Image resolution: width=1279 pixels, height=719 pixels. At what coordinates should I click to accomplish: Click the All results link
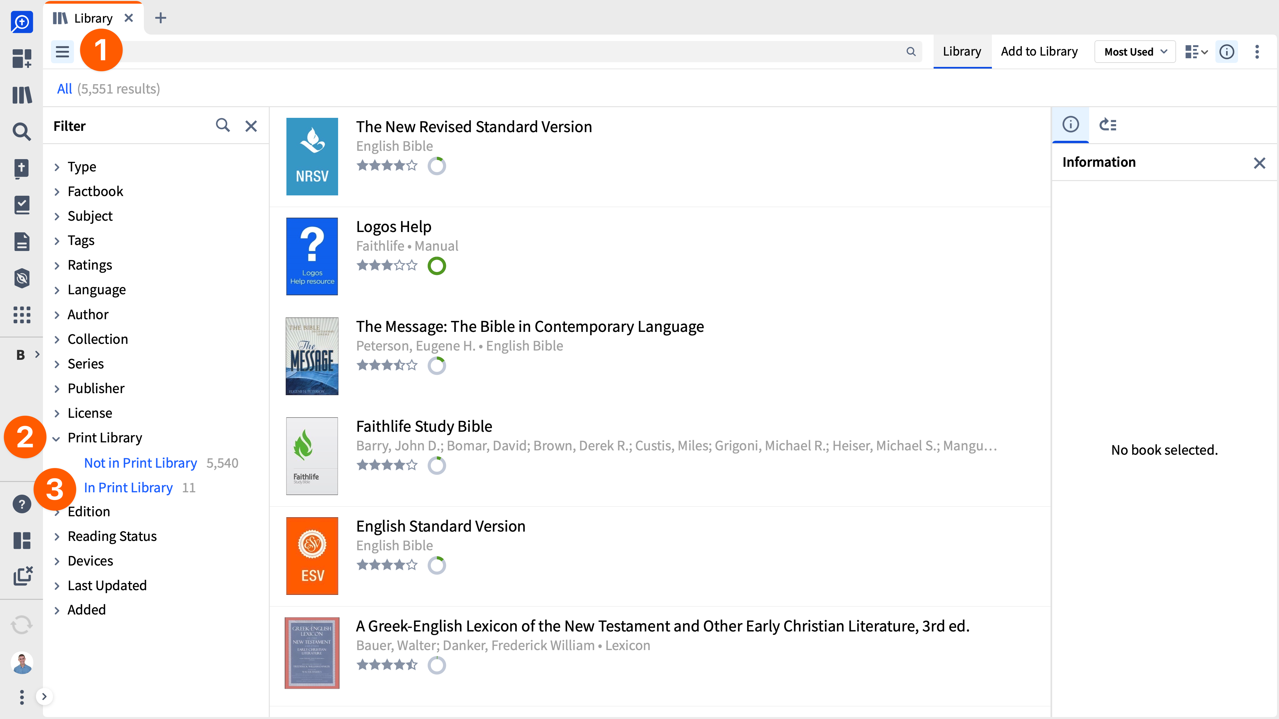tap(65, 89)
